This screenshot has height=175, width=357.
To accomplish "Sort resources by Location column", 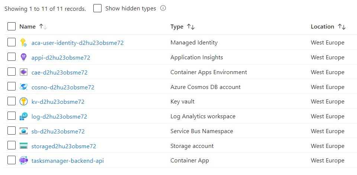I will (322, 27).
